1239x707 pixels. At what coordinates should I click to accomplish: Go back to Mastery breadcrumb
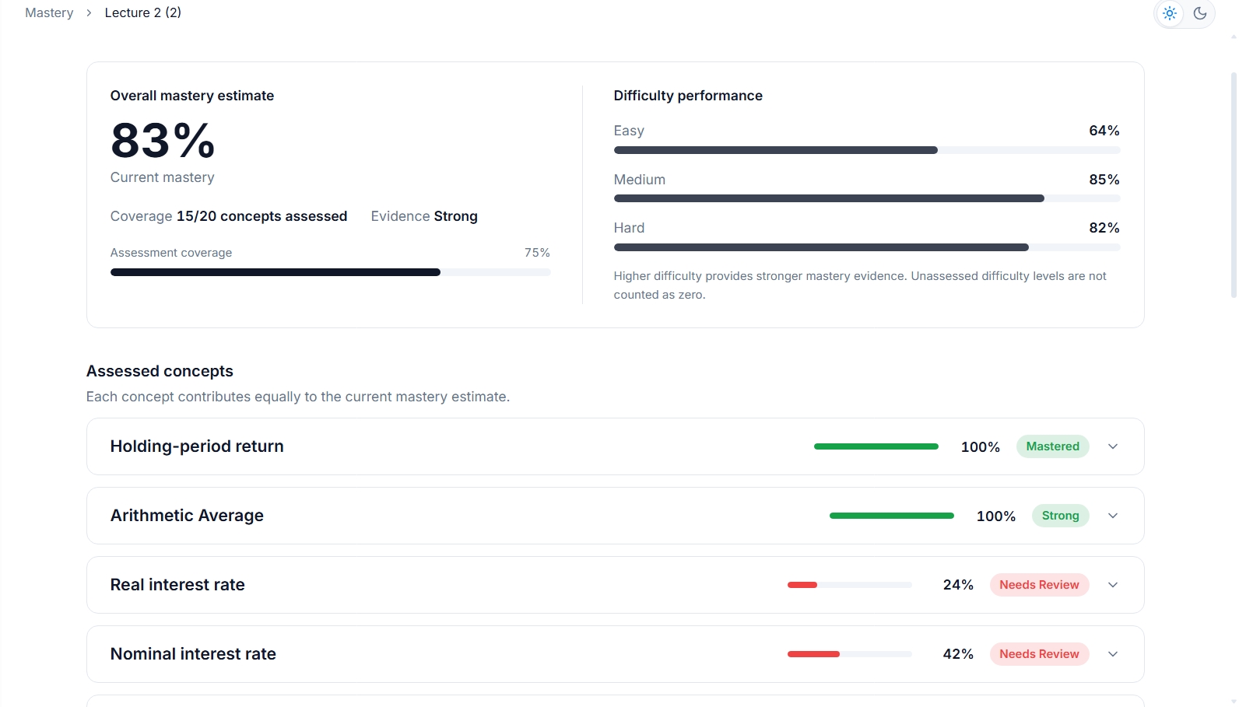(x=49, y=12)
